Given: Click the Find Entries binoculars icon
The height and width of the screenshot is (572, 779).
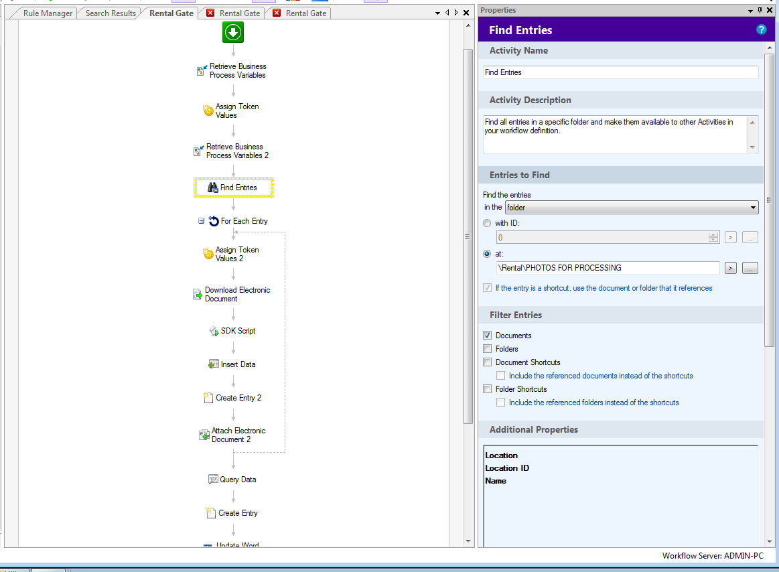Looking at the screenshot, I should pos(212,188).
